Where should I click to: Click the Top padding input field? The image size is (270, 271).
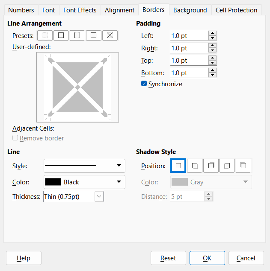pos(189,61)
